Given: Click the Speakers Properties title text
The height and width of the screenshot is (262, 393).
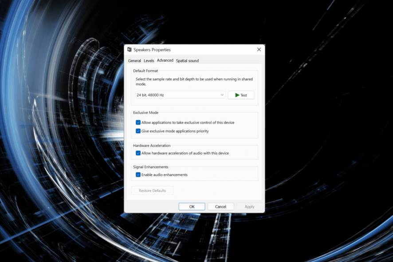Looking at the screenshot, I should point(152,50).
